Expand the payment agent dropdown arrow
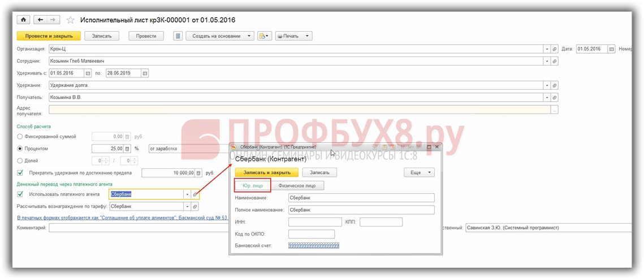The image size is (644, 279). pyautogui.click(x=187, y=194)
